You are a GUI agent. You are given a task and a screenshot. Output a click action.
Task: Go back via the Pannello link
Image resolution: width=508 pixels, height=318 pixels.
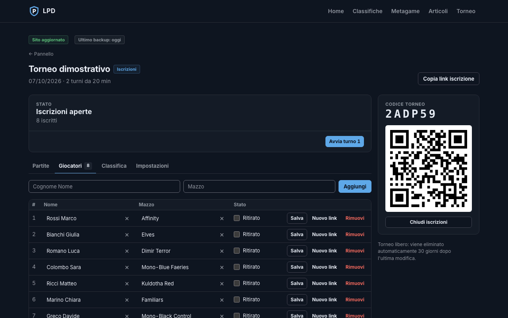(x=41, y=54)
